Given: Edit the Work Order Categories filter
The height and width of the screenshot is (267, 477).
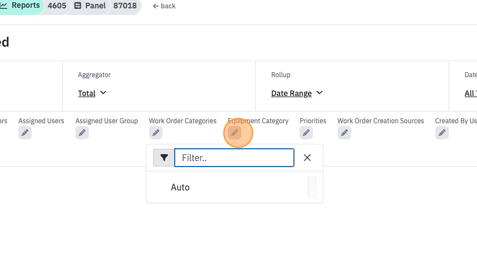Looking at the screenshot, I should click(x=156, y=133).
